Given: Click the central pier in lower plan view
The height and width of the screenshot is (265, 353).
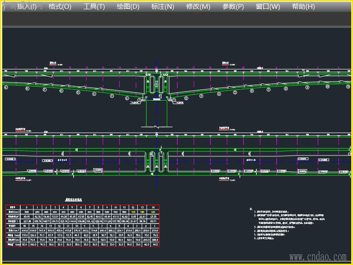Looking at the screenshot, I should (157, 161).
